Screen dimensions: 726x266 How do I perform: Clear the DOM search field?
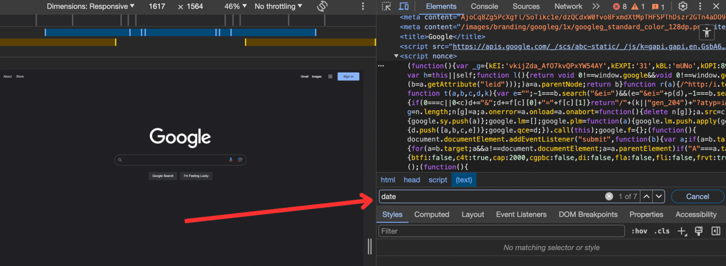[x=609, y=196]
